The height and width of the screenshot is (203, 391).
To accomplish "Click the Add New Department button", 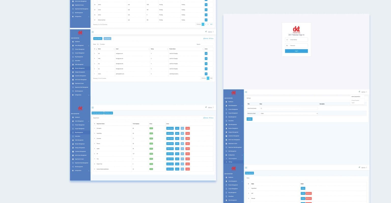I will pos(97,113).
